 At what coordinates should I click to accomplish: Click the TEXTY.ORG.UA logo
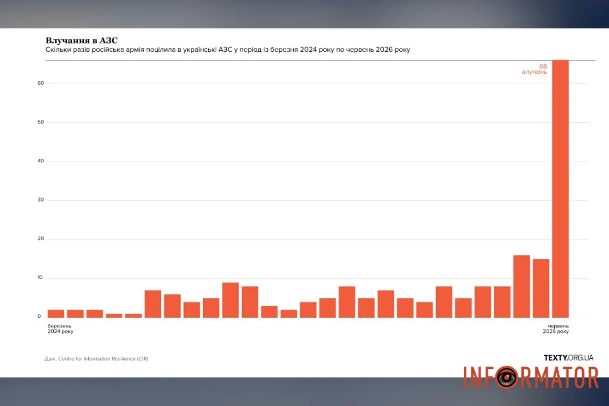(x=569, y=358)
